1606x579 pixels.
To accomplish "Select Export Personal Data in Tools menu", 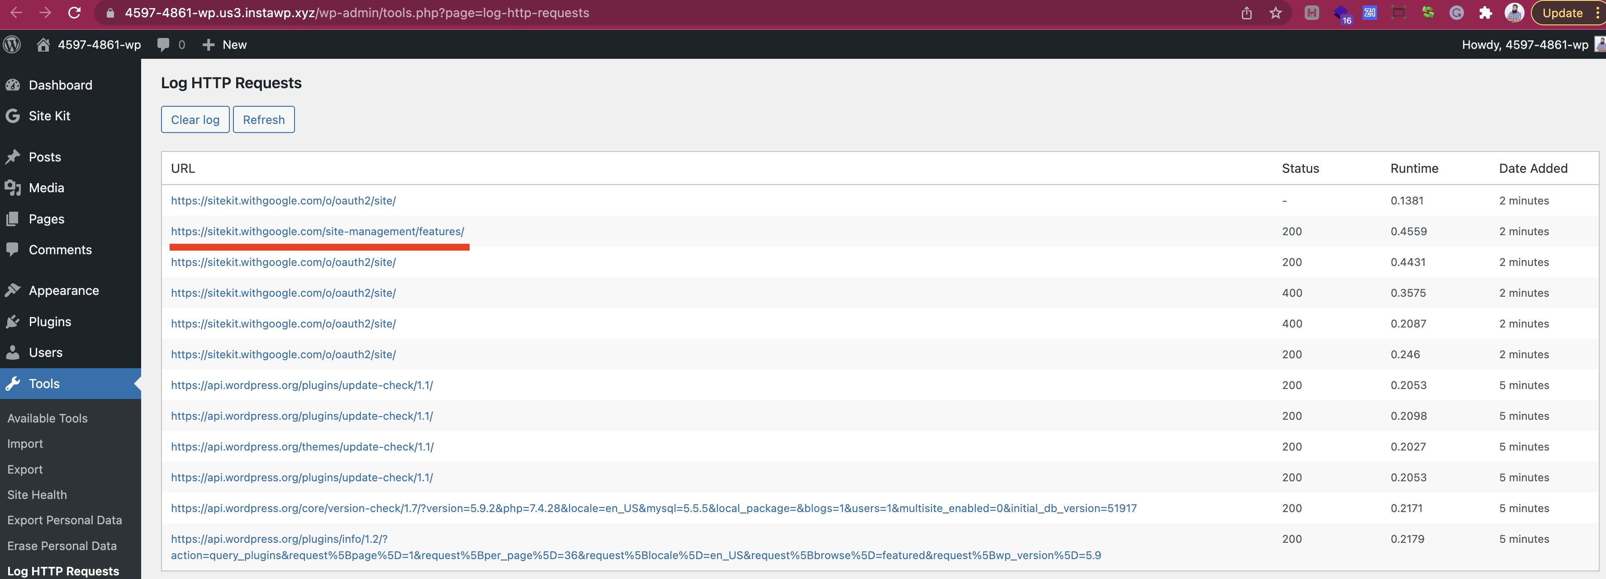I will [x=64, y=520].
